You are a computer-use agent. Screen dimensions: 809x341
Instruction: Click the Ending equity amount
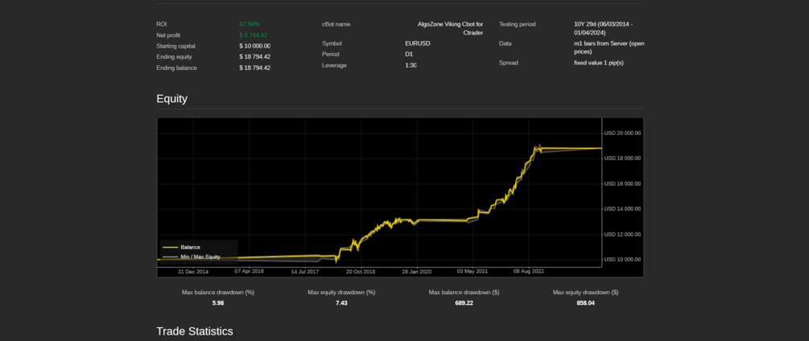click(255, 56)
